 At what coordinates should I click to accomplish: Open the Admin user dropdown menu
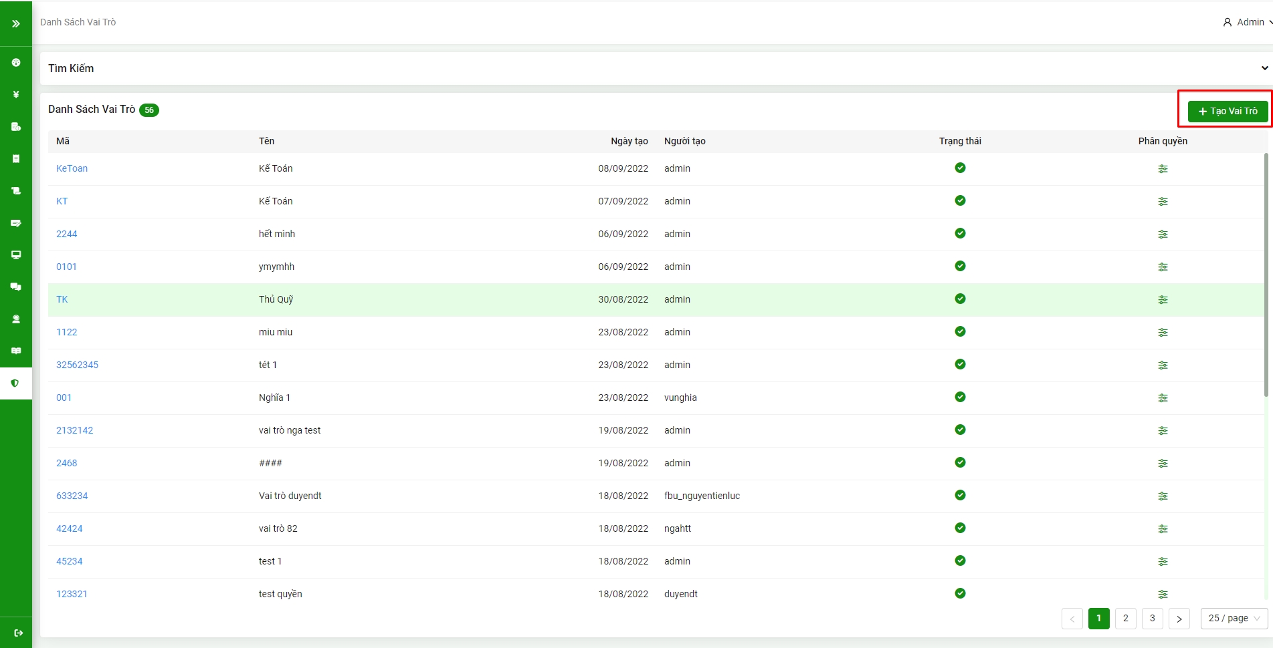coord(1248,22)
